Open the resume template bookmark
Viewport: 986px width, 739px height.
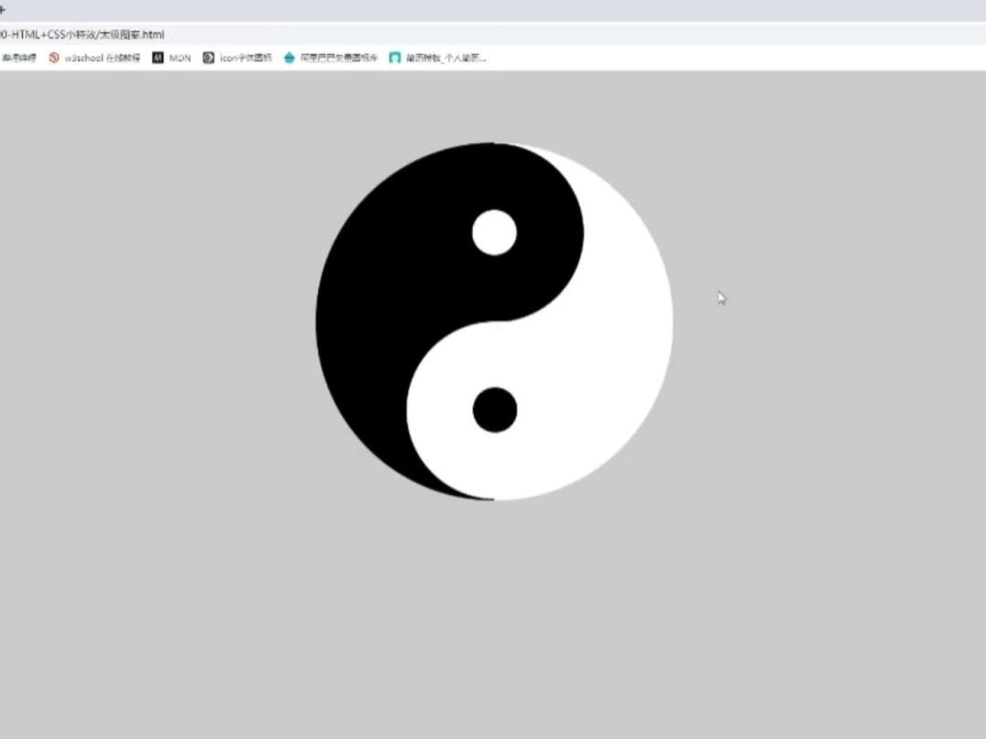pyautogui.click(x=437, y=57)
